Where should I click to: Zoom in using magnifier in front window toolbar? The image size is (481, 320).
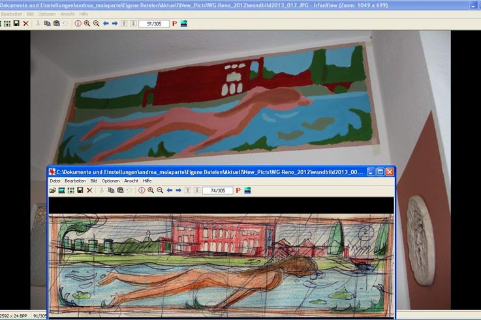(x=151, y=190)
